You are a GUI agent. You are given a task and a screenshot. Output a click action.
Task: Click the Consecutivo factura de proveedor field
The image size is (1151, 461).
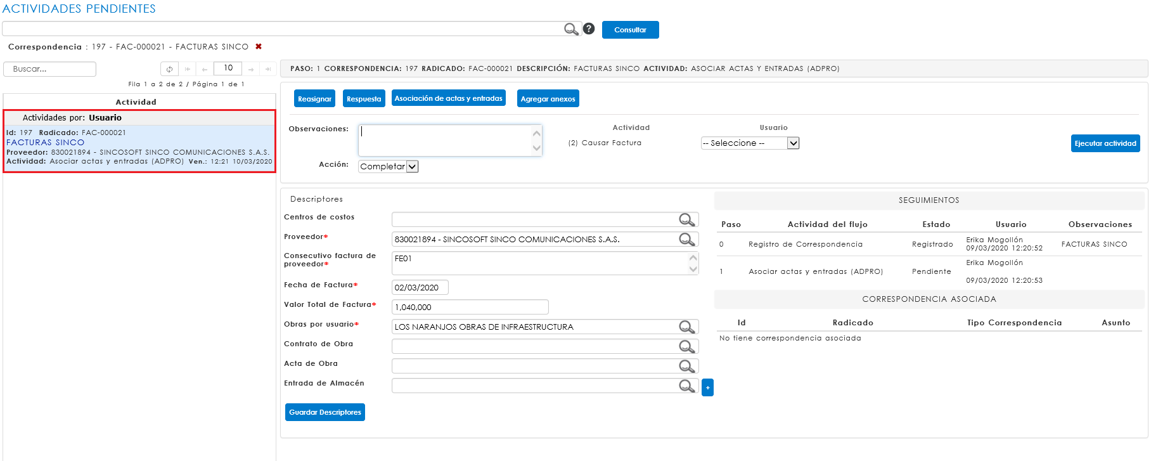tap(545, 263)
